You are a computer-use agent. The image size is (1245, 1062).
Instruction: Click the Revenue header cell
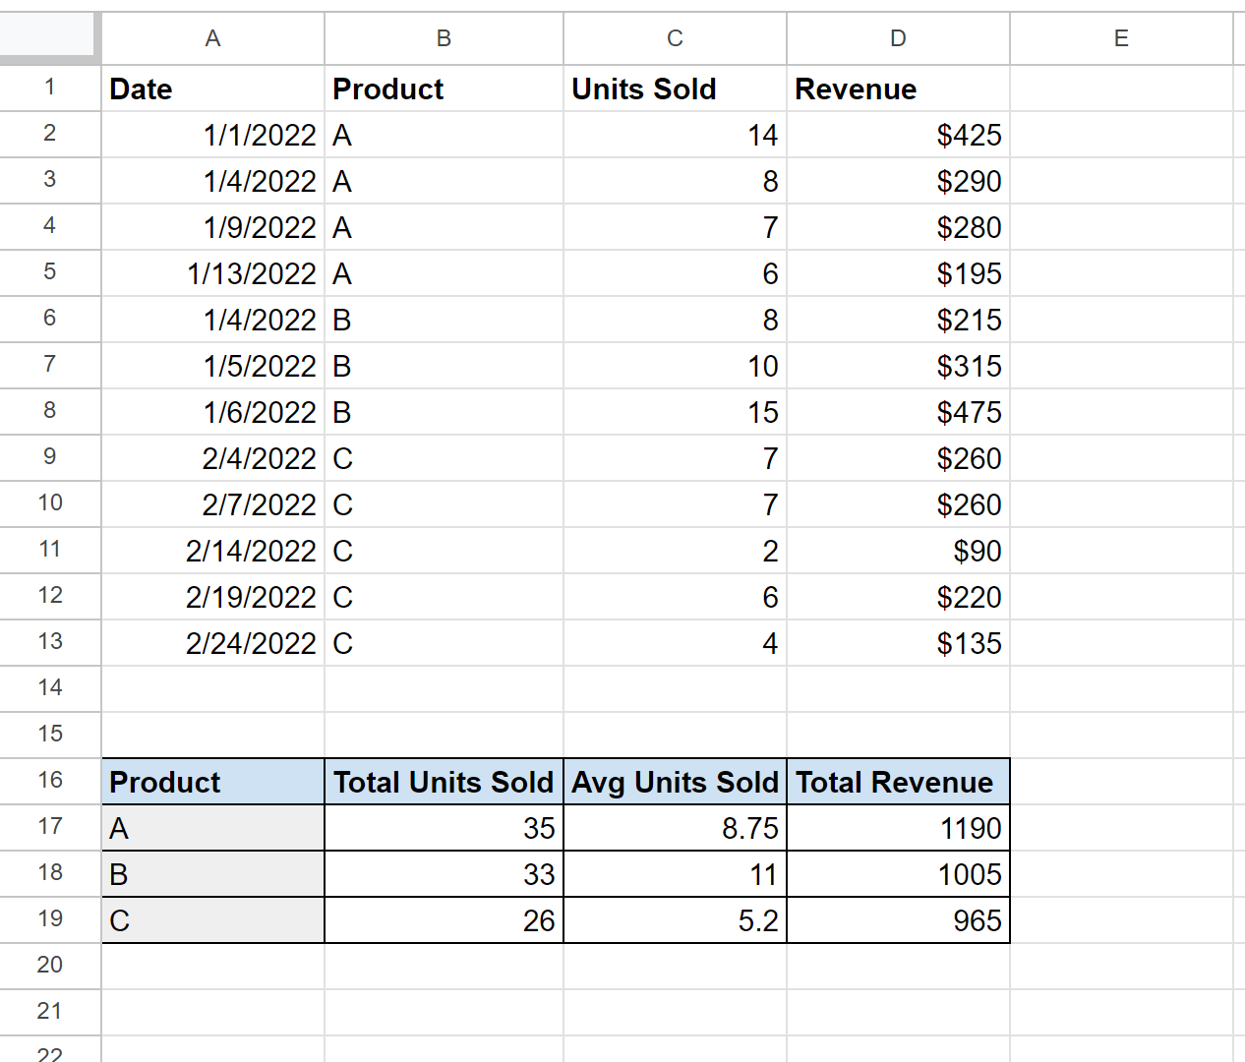pyautogui.click(x=897, y=88)
